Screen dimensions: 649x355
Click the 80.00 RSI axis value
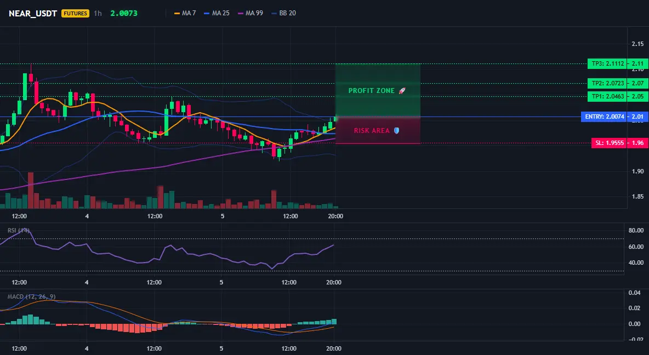tap(636, 231)
